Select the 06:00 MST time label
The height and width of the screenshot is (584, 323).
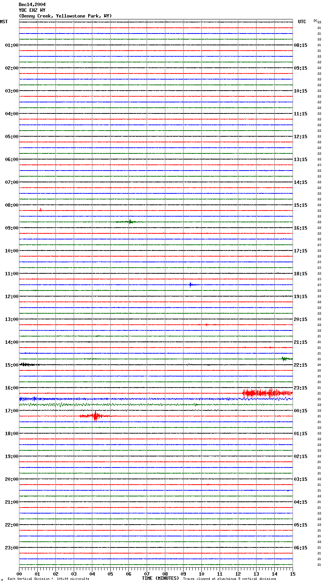coord(12,160)
